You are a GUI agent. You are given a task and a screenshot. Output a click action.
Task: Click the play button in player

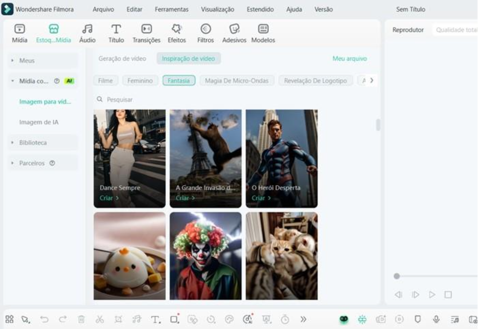pos(431,294)
